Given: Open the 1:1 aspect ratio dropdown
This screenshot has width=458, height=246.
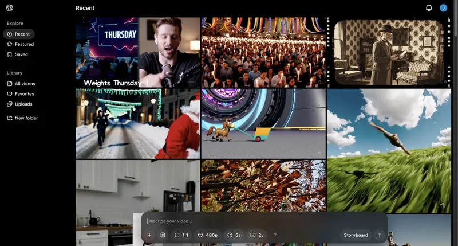Looking at the screenshot, I should coord(181,235).
